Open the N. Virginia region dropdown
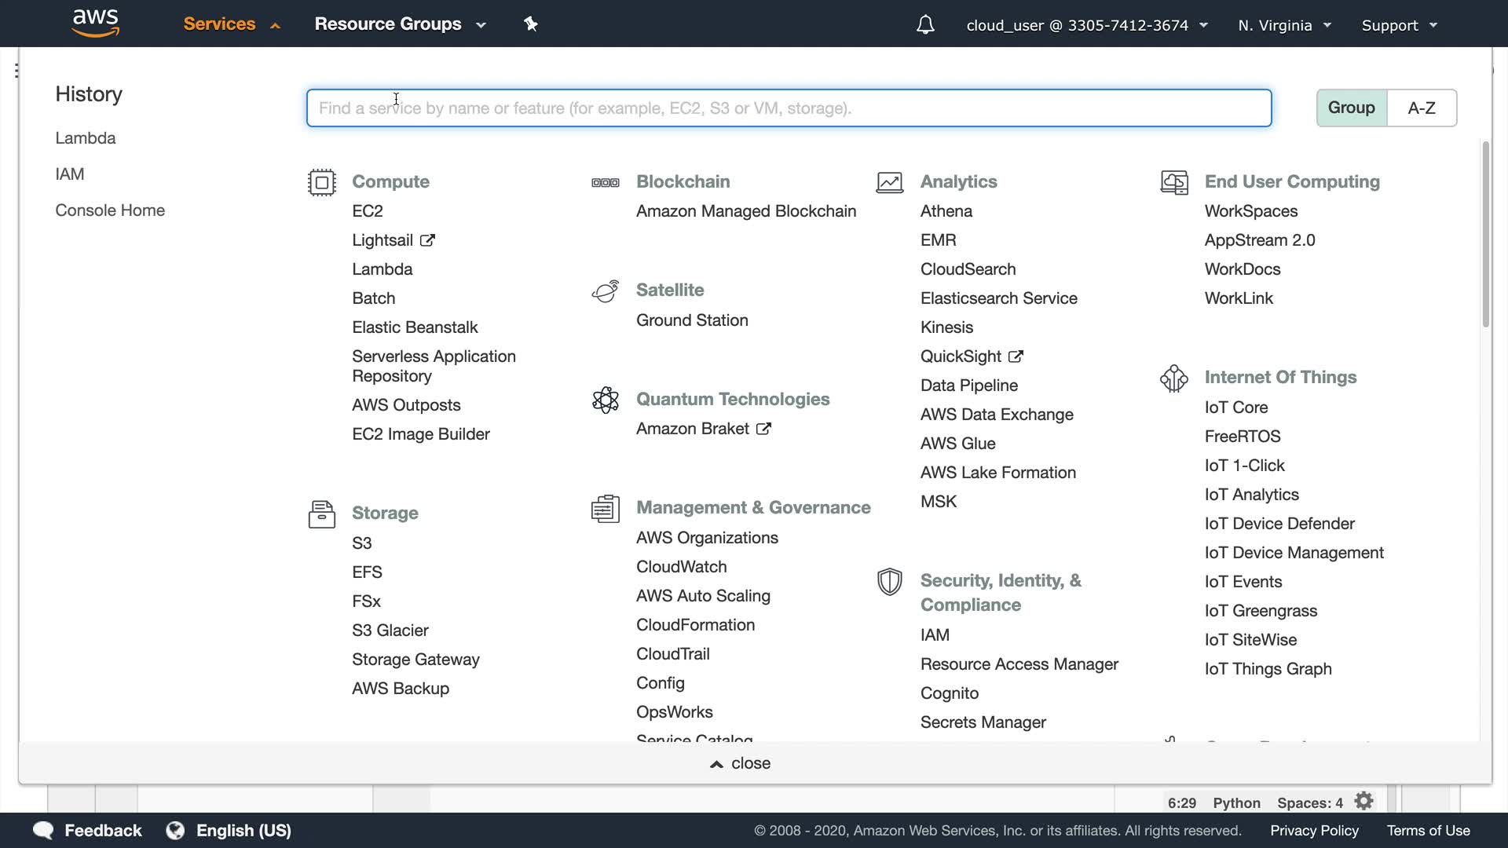The height and width of the screenshot is (848, 1508). [x=1284, y=25]
